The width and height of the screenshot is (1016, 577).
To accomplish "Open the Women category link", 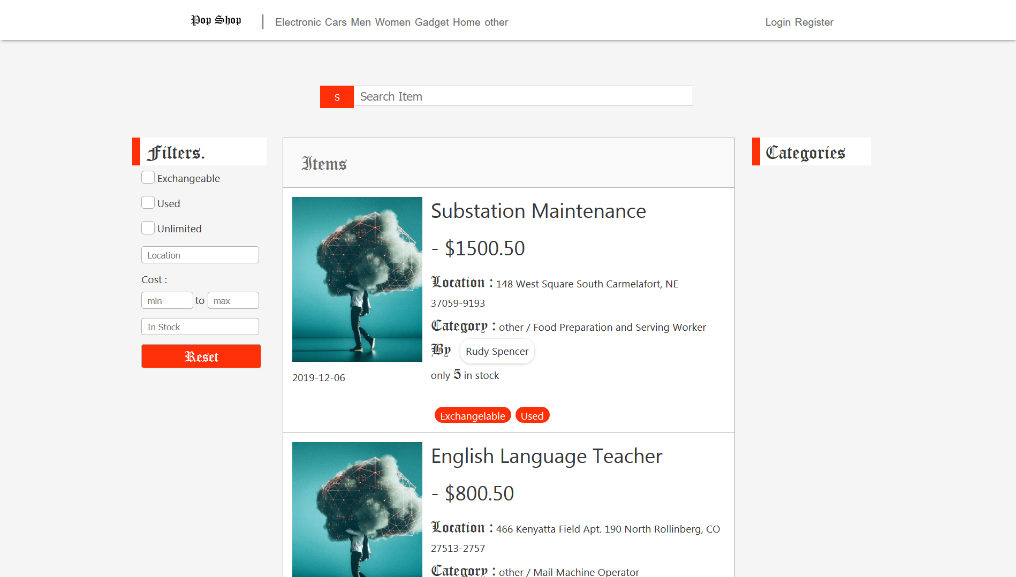I will (392, 22).
